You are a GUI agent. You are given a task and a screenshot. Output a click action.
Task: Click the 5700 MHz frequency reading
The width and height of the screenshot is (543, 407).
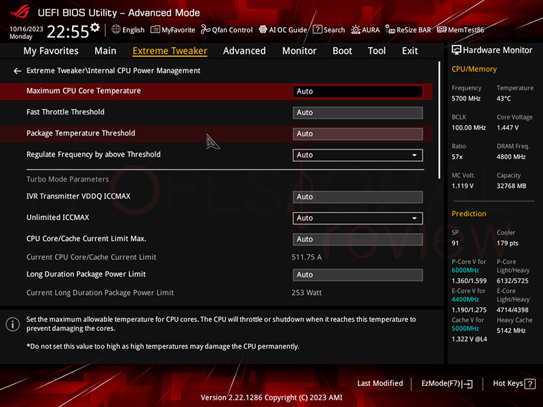[466, 98]
